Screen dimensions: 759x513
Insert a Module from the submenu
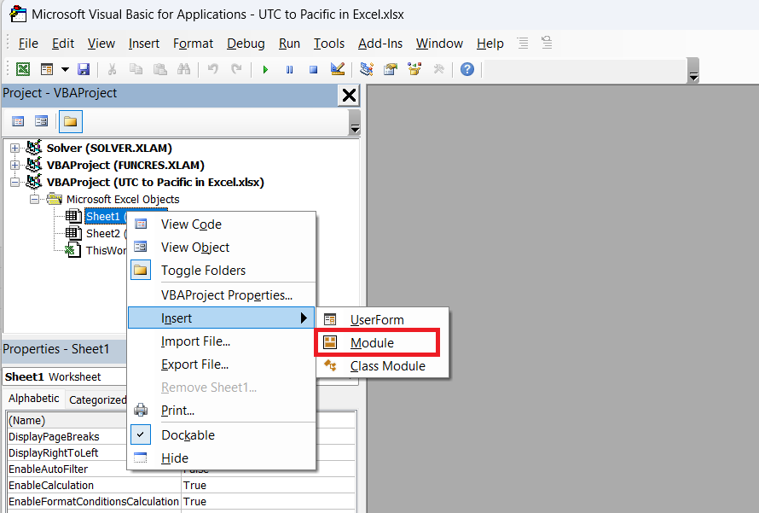pyautogui.click(x=382, y=343)
